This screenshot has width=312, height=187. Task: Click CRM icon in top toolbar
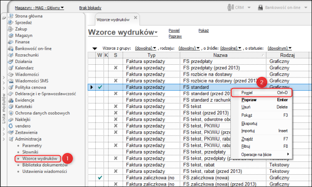(230, 8)
